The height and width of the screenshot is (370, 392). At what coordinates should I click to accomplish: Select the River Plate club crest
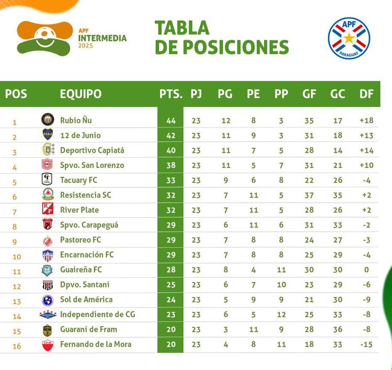pyautogui.click(x=47, y=210)
